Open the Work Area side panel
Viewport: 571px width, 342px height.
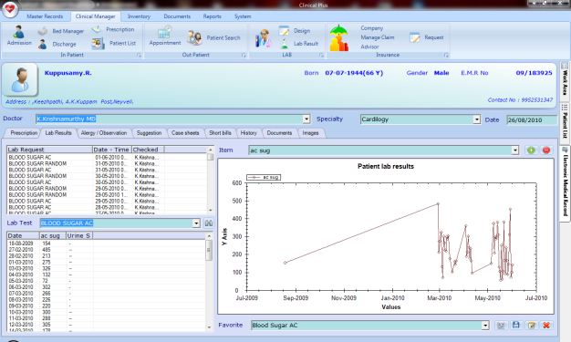(565, 81)
